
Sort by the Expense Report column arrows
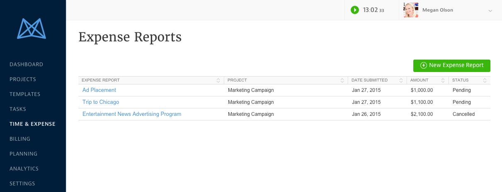(x=218, y=80)
